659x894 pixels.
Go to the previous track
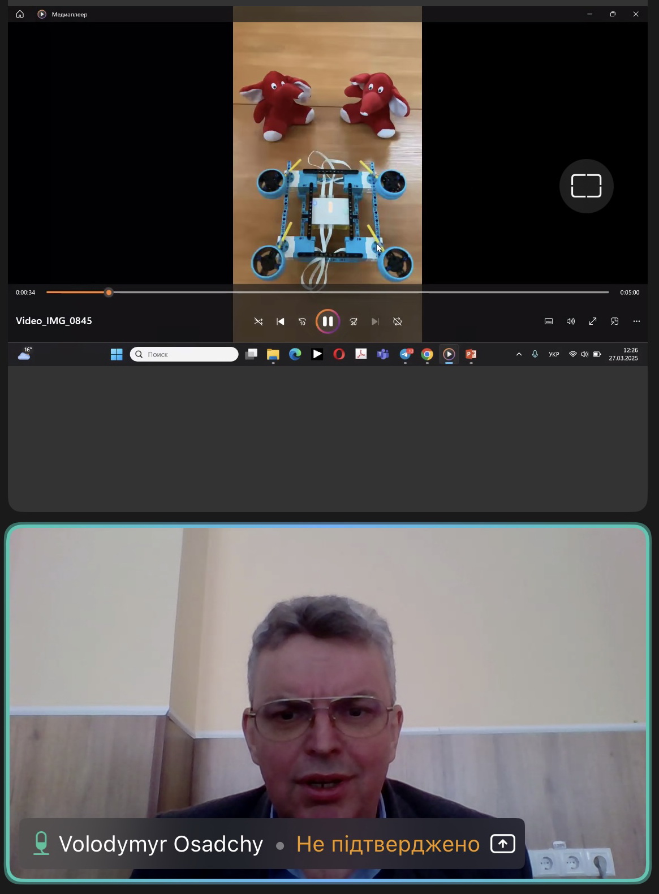coord(281,321)
